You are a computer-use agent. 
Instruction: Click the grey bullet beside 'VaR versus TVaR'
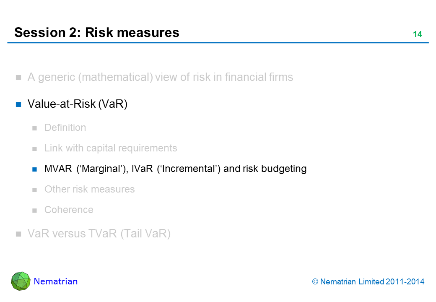tap(18, 235)
